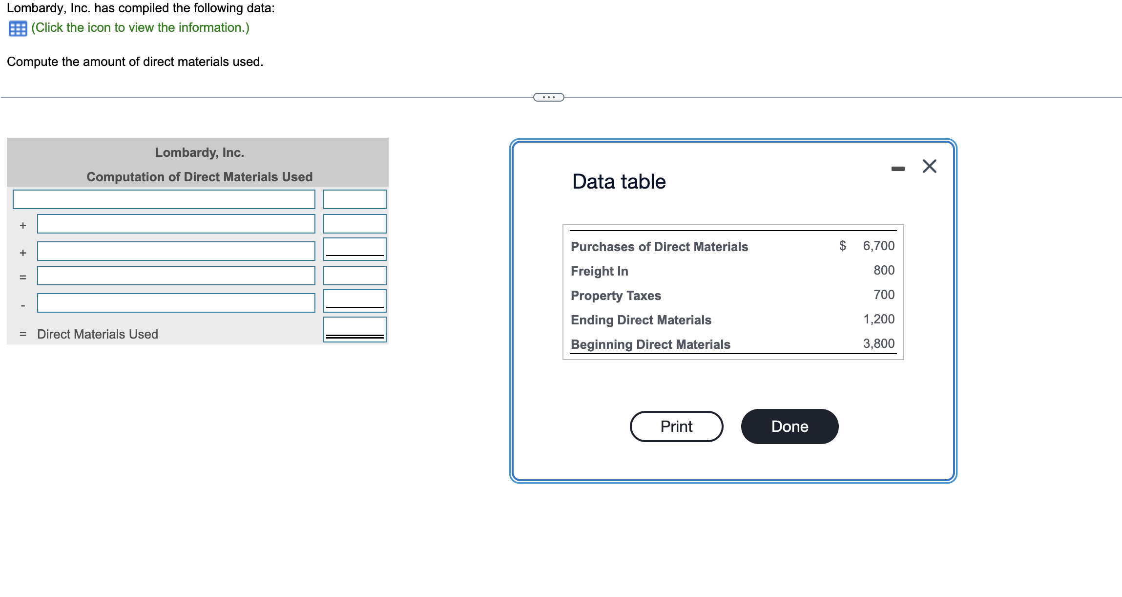Click the description field beside the second plus sign
Screen dimensions: 1122x597
click(x=176, y=251)
